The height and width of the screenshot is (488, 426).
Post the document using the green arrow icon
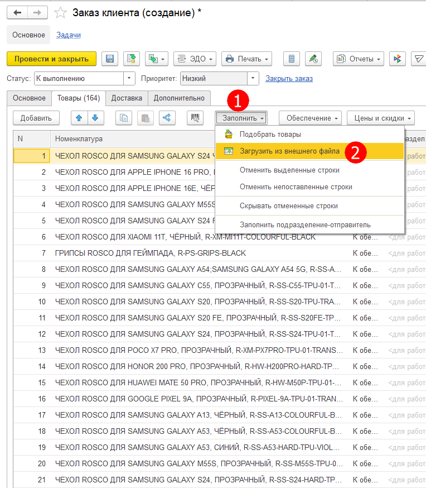132,59
